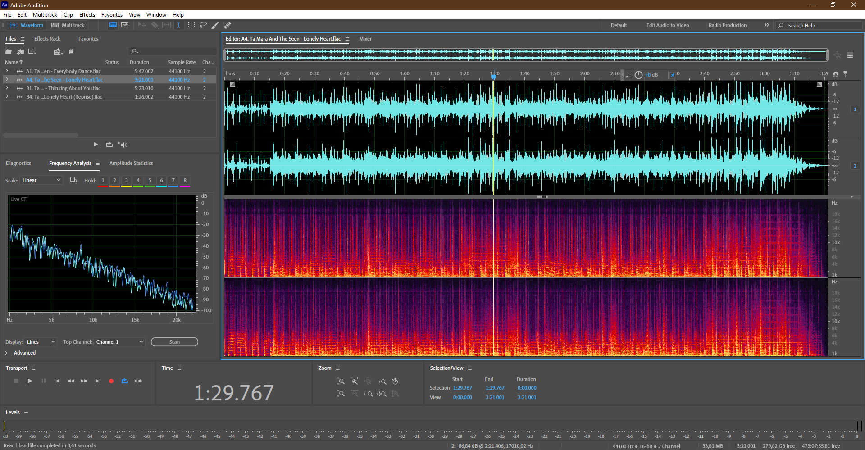Click the channel layout icon beside the overview
The image size is (865, 450).
pyautogui.click(x=850, y=55)
